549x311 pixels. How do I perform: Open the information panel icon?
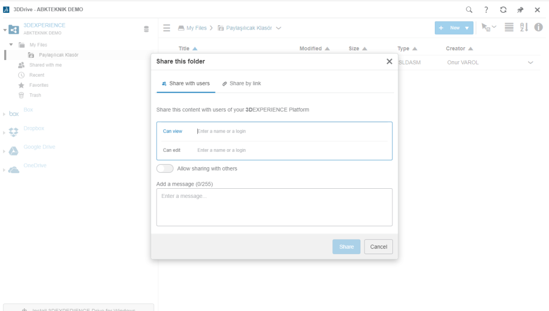(x=538, y=27)
